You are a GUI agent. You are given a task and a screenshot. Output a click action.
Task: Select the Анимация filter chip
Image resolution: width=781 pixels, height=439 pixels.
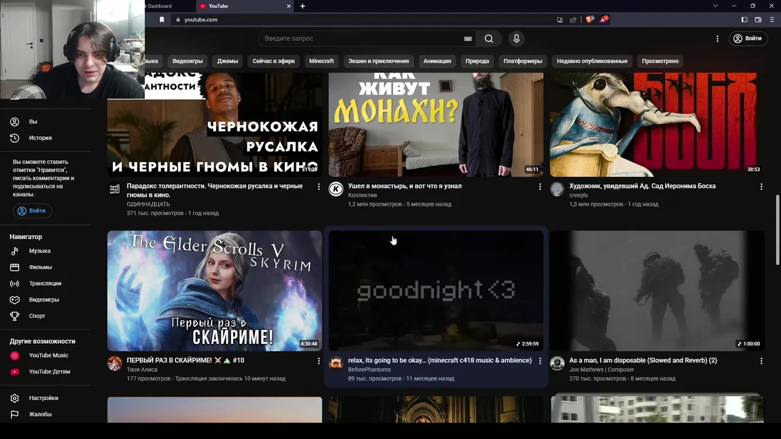coord(437,61)
